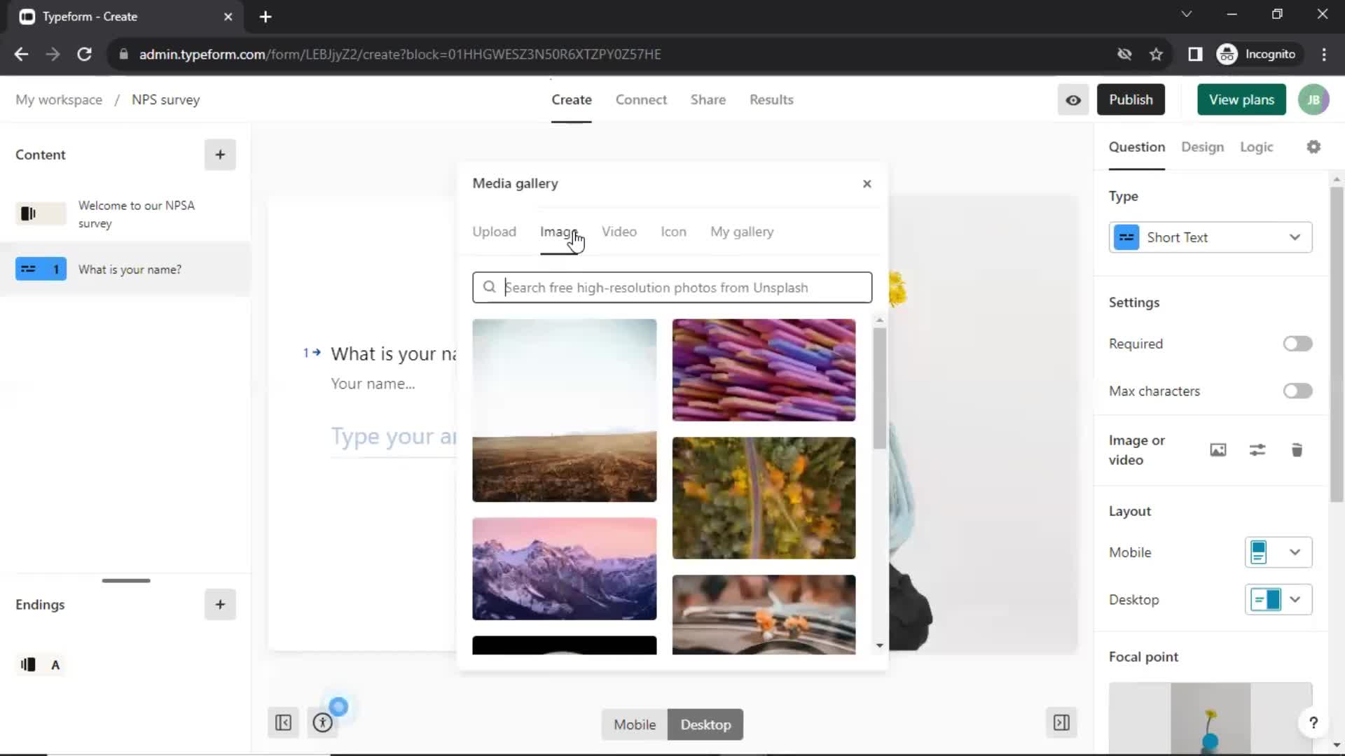Open the My gallery tab

pos(742,232)
